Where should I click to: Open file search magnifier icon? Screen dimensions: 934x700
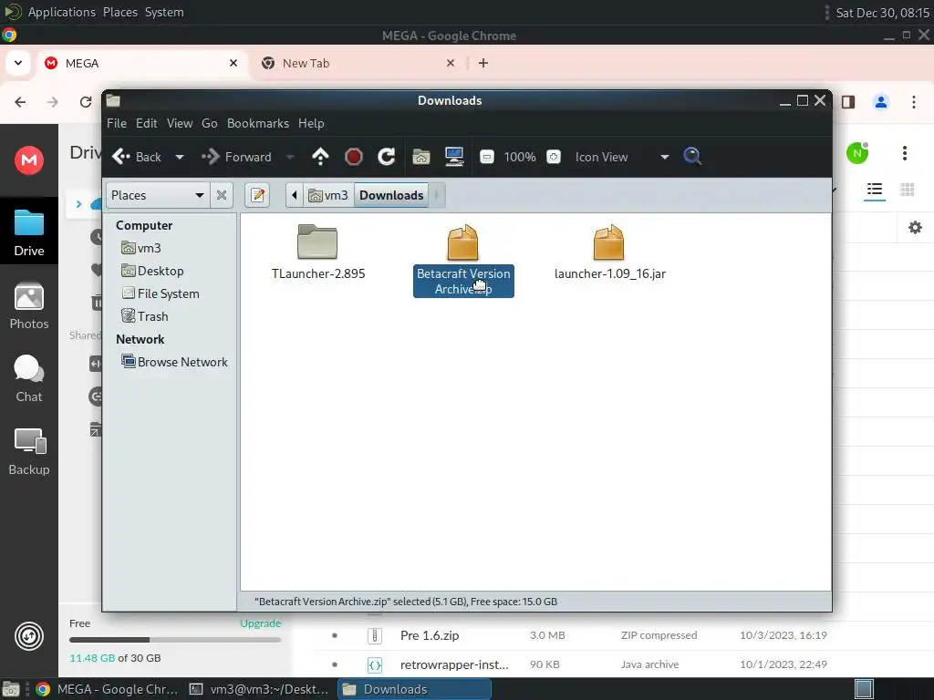[692, 157]
